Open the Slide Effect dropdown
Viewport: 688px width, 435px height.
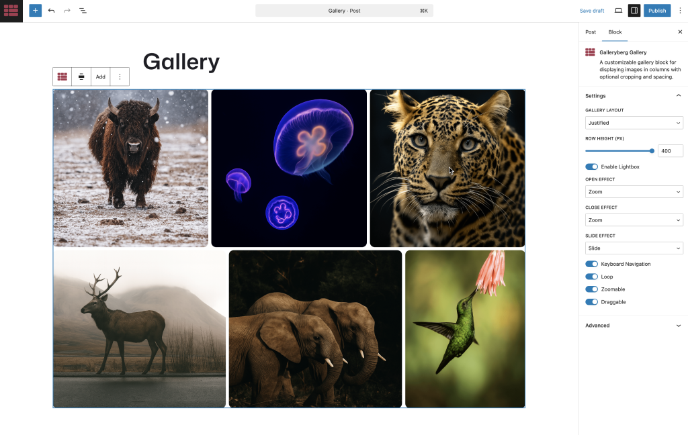point(634,248)
